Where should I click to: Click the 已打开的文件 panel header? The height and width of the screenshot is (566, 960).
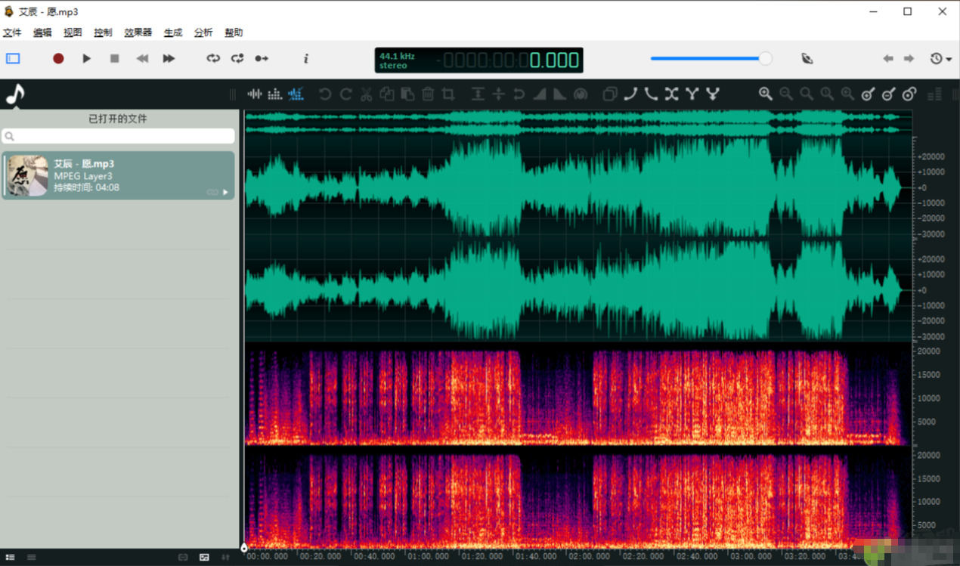(118, 119)
